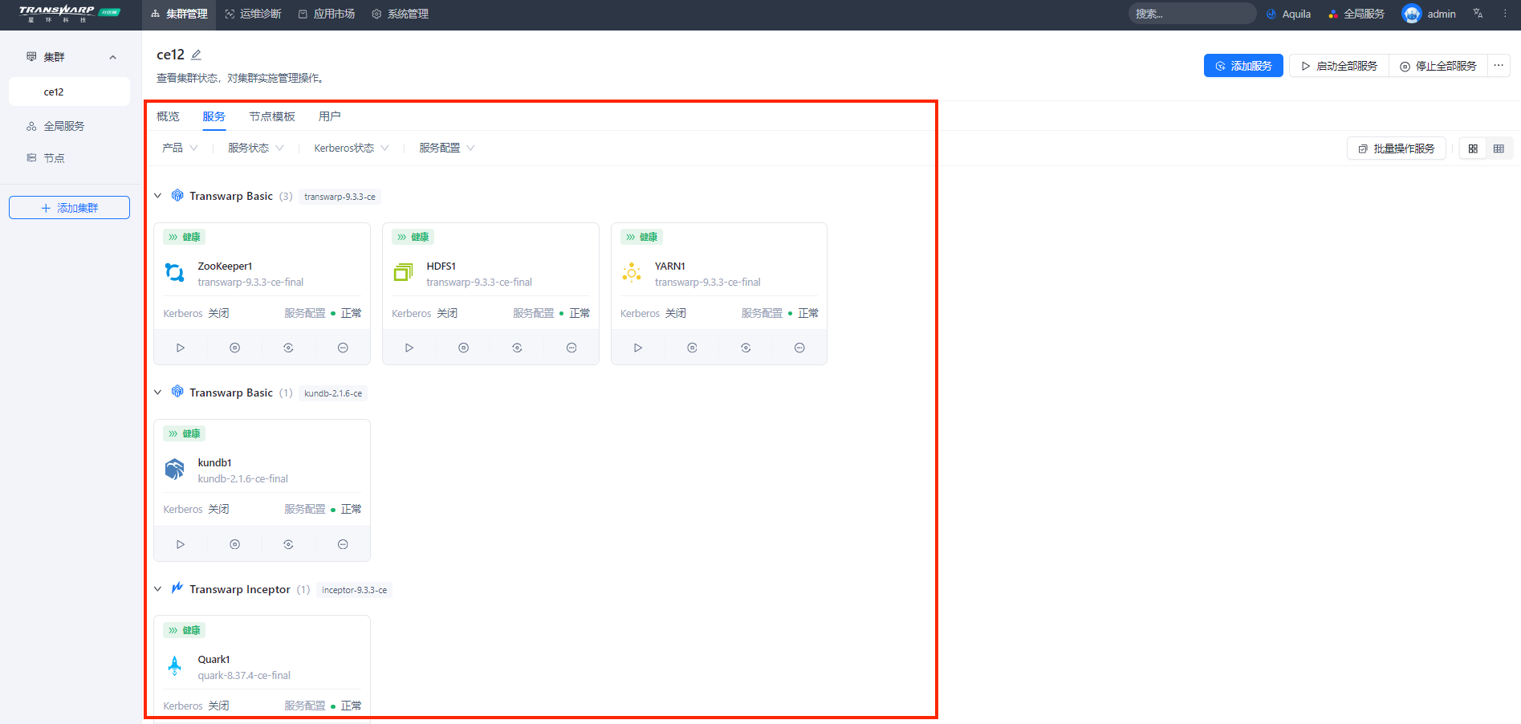
Task: Click 停止全部服务 button
Action: pyautogui.click(x=1438, y=66)
